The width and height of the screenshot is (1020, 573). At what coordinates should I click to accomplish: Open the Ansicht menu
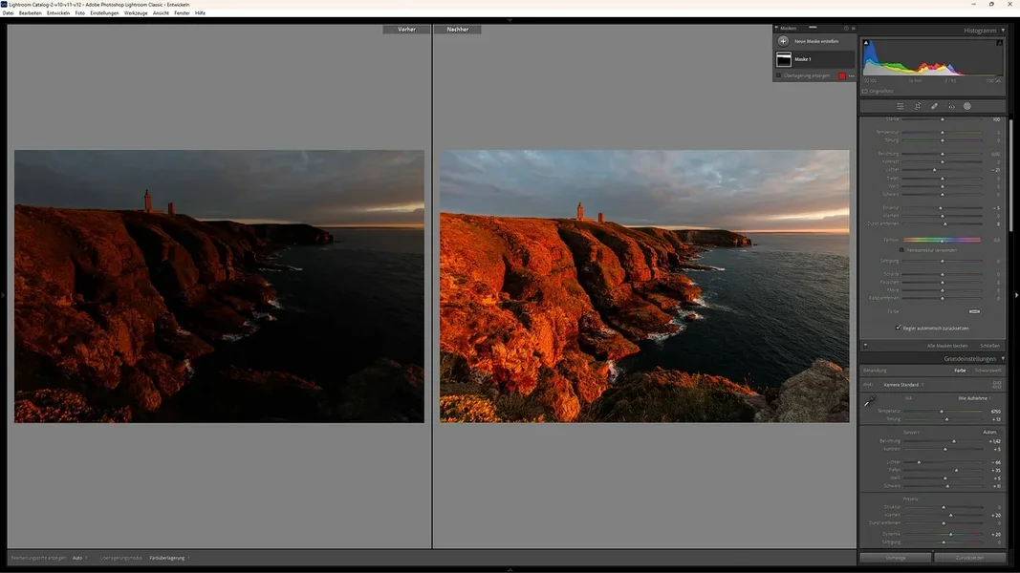pos(161,13)
